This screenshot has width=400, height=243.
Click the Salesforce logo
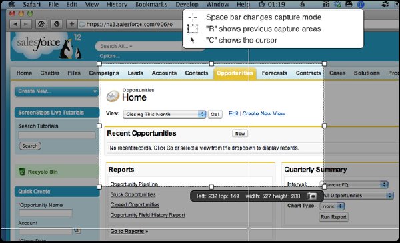[x=38, y=43]
